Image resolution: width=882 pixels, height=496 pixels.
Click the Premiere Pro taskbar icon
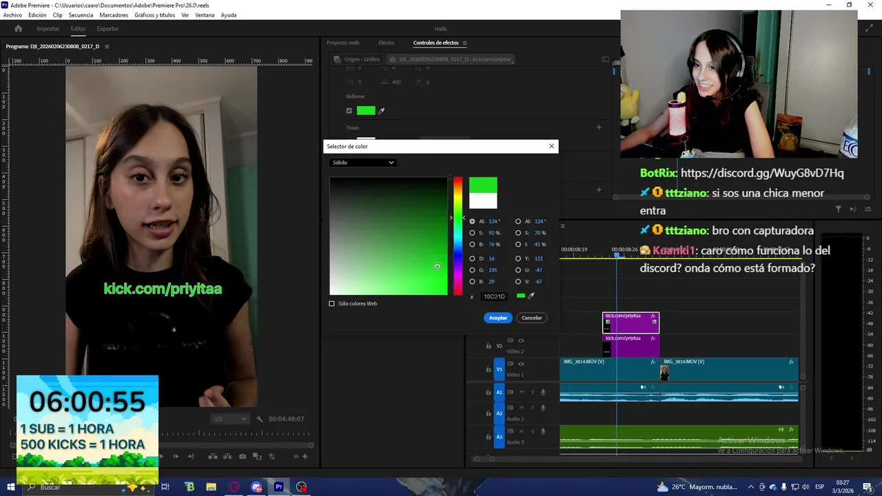coord(279,487)
